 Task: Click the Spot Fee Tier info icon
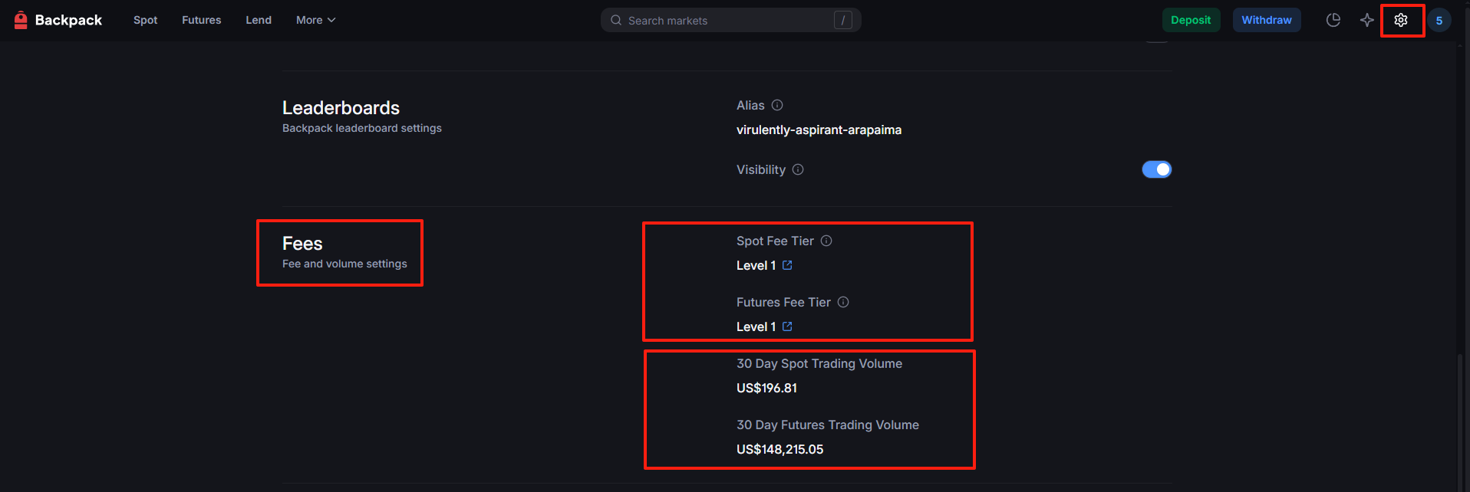click(x=826, y=241)
